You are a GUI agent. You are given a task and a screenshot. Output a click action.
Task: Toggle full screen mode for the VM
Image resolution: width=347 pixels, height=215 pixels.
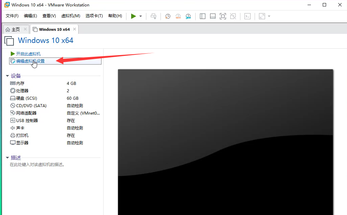[223, 16]
